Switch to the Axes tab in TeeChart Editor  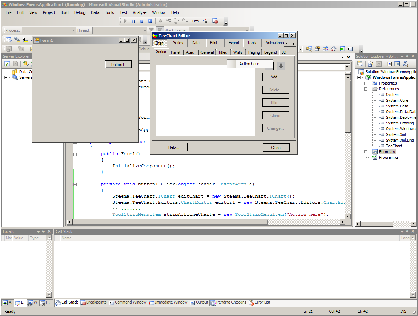(190, 52)
